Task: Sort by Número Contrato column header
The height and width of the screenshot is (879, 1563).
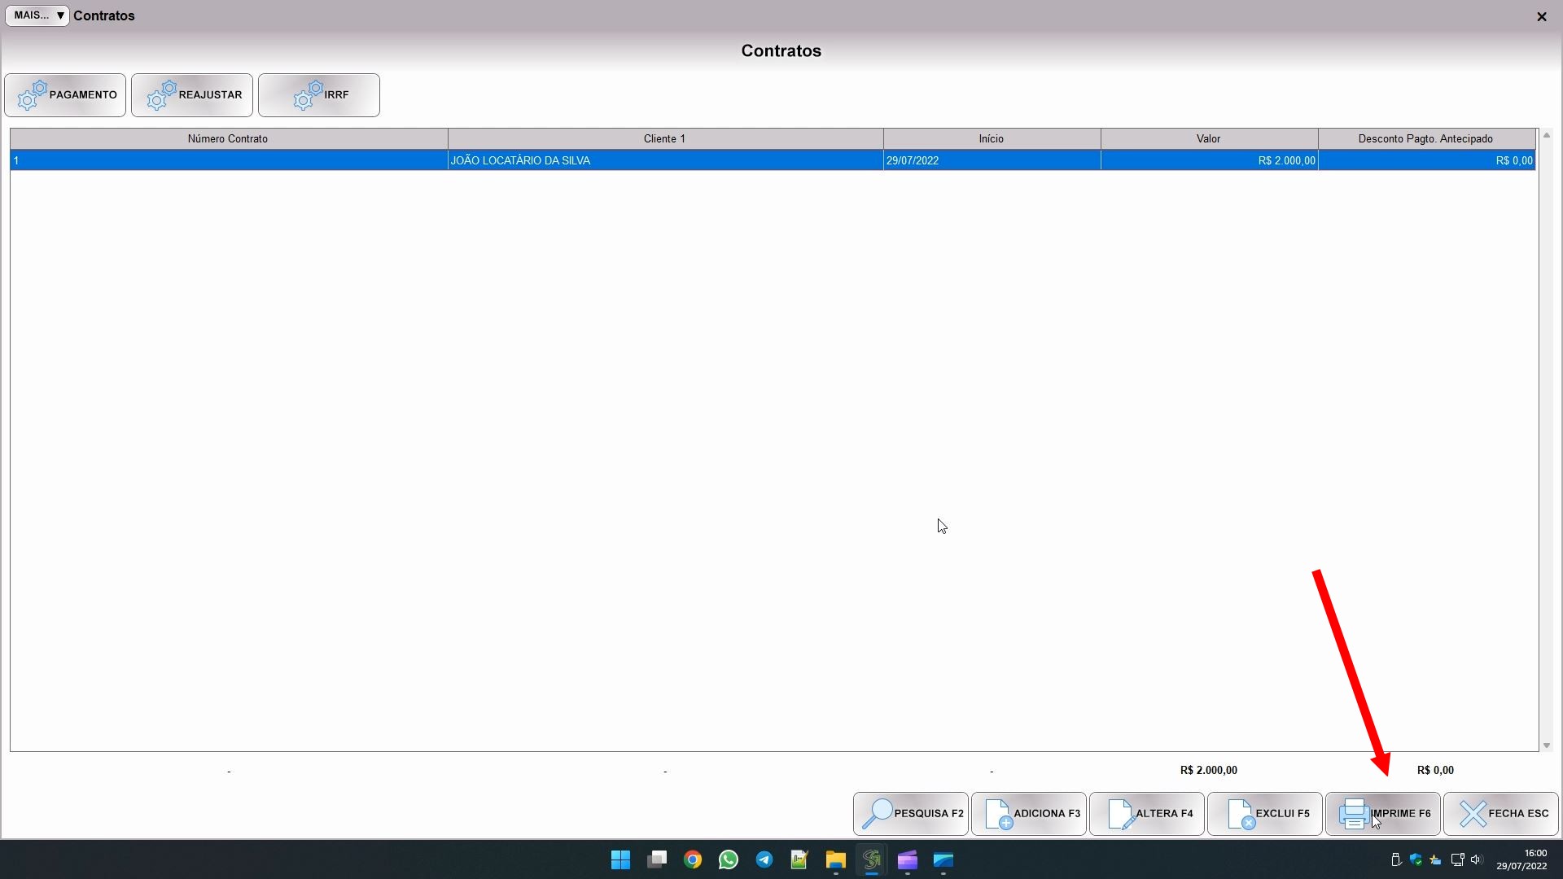Action: coord(228,138)
